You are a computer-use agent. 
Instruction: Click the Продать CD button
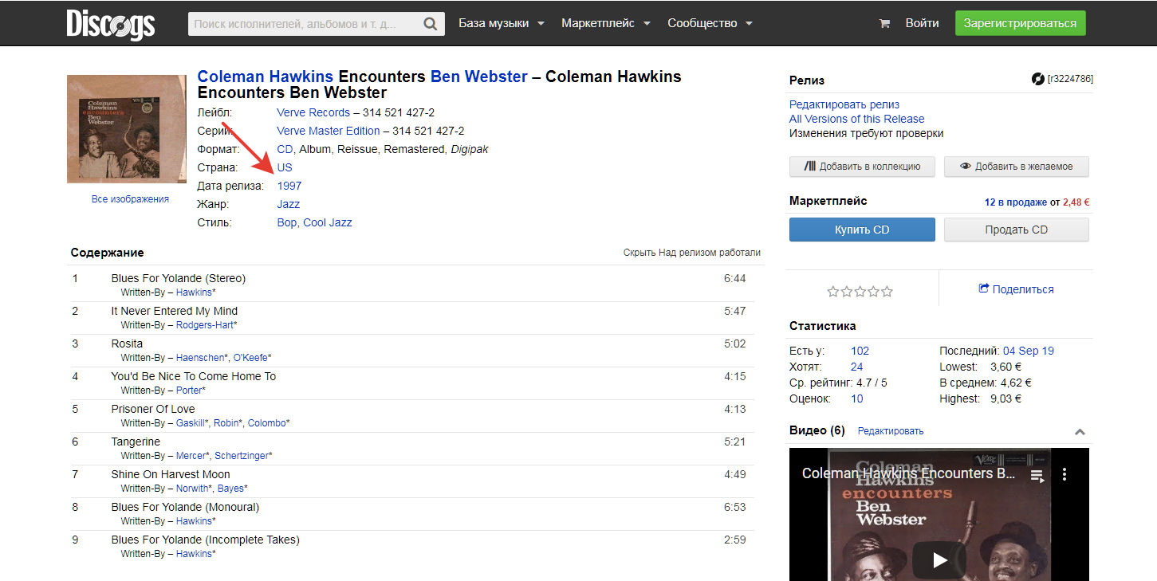1017,230
